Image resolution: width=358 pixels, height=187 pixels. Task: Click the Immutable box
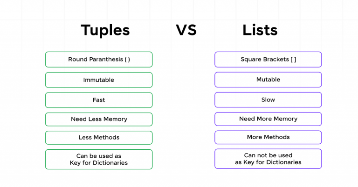click(99, 80)
